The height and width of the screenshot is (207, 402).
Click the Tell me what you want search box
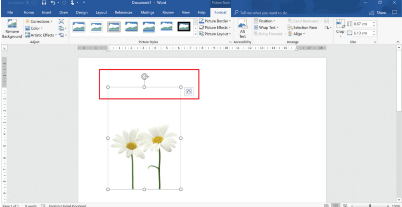263,13
